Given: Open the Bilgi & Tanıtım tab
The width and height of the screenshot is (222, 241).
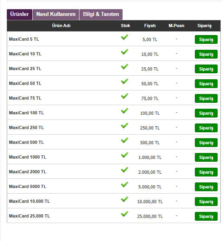Looking at the screenshot, I should point(101,14).
